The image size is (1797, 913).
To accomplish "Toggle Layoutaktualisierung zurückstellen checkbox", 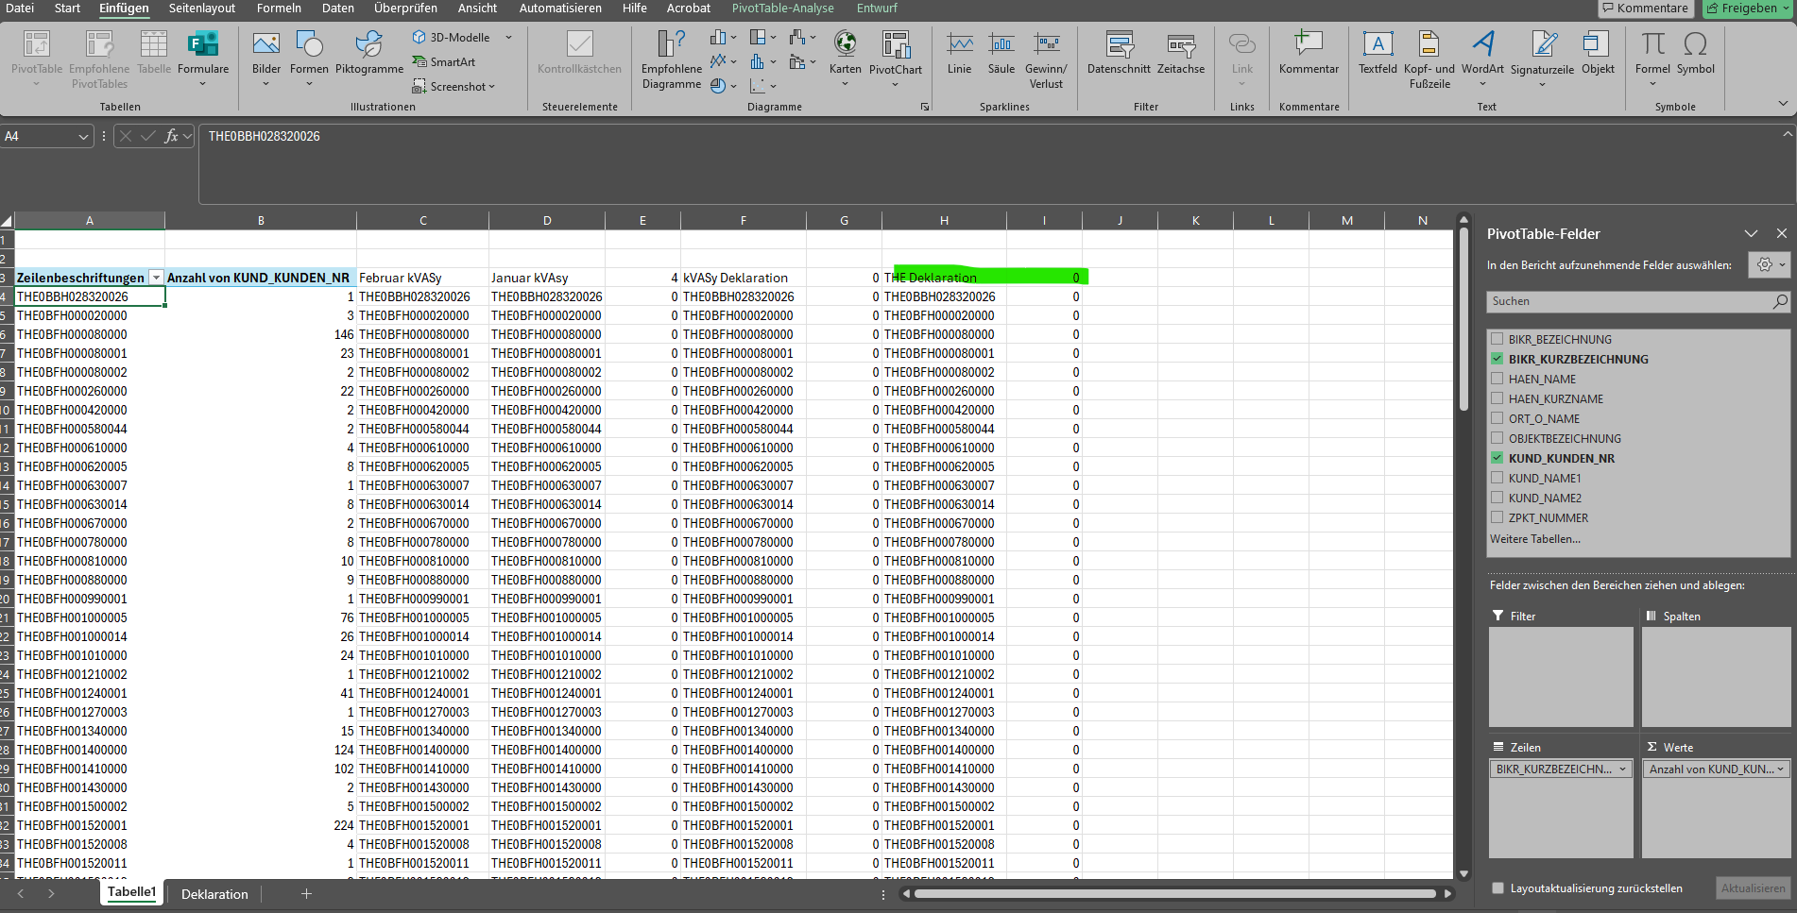I will (x=1497, y=888).
